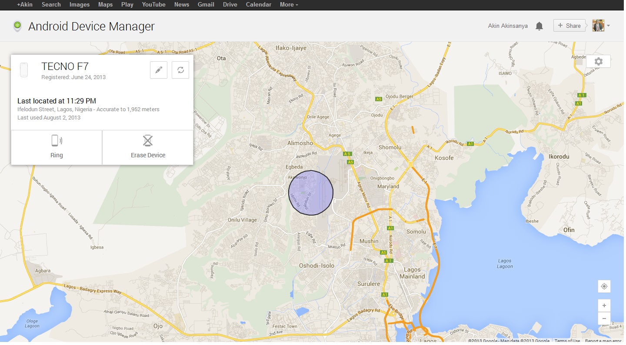Click the Ologe Lagoon map label

pyautogui.click(x=32, y=324)
